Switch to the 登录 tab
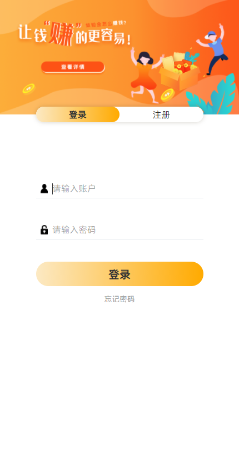 (78, 114)
